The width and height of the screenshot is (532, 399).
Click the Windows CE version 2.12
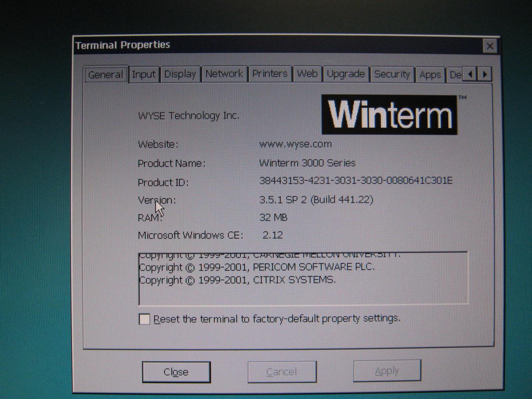(273, 235)
